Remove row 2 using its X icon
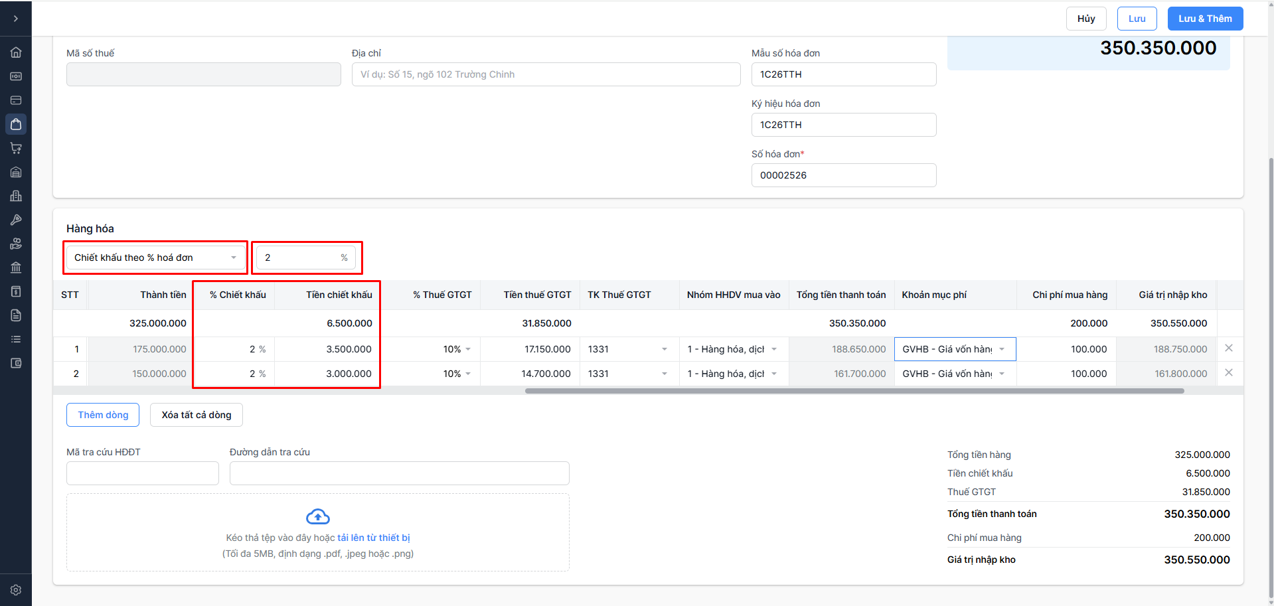This screenshot has height=606, width=1274. pos(1229,373)
